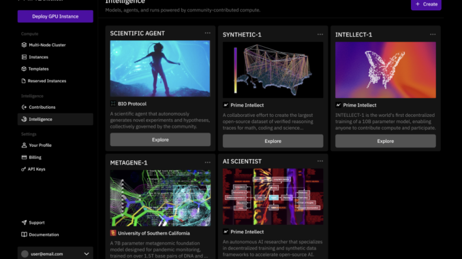Click the Documentation book icon
This screenshot has height=259, width=462.
tap(24, 235)
